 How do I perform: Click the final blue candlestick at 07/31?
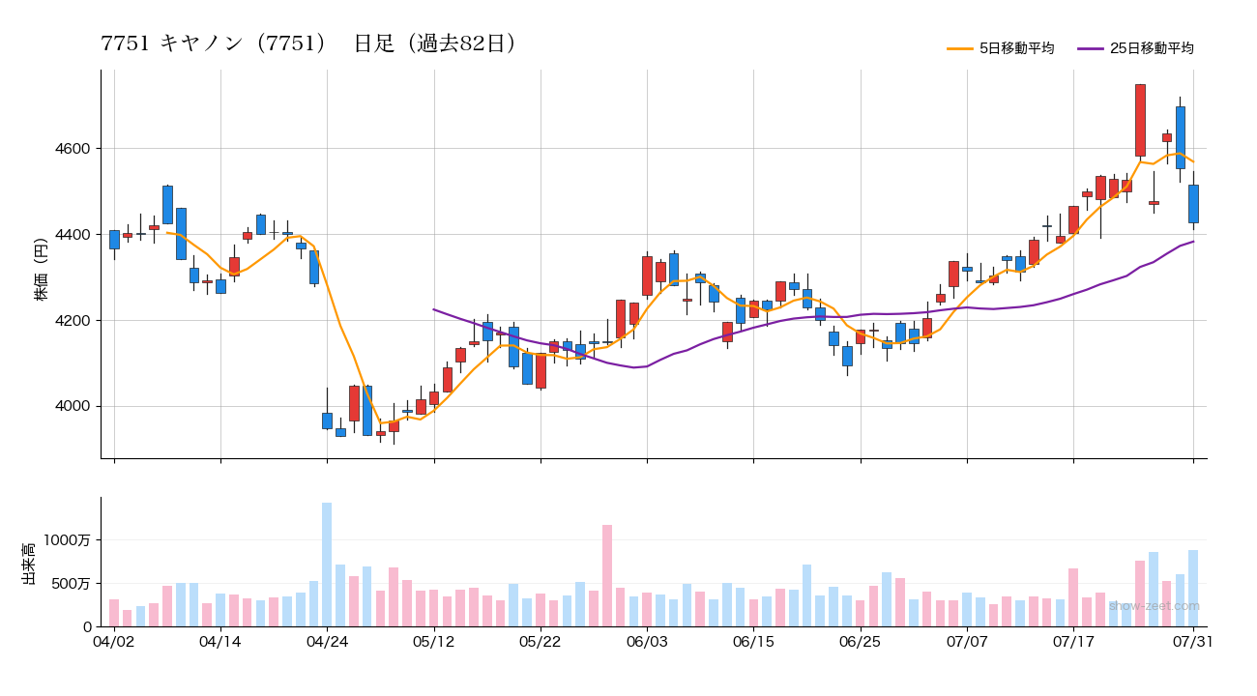(1193, 204)
